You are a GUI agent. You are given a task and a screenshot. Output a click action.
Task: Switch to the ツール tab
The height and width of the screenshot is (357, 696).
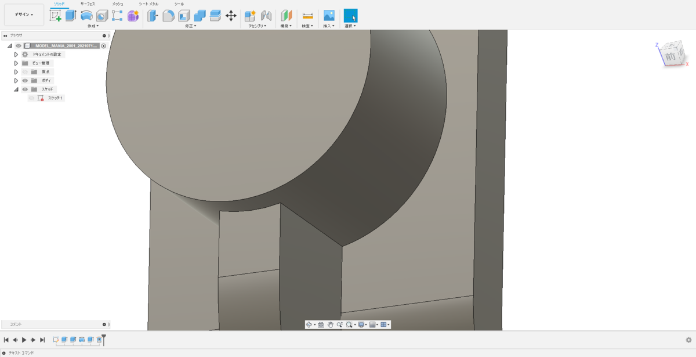(x=179, y=4)
